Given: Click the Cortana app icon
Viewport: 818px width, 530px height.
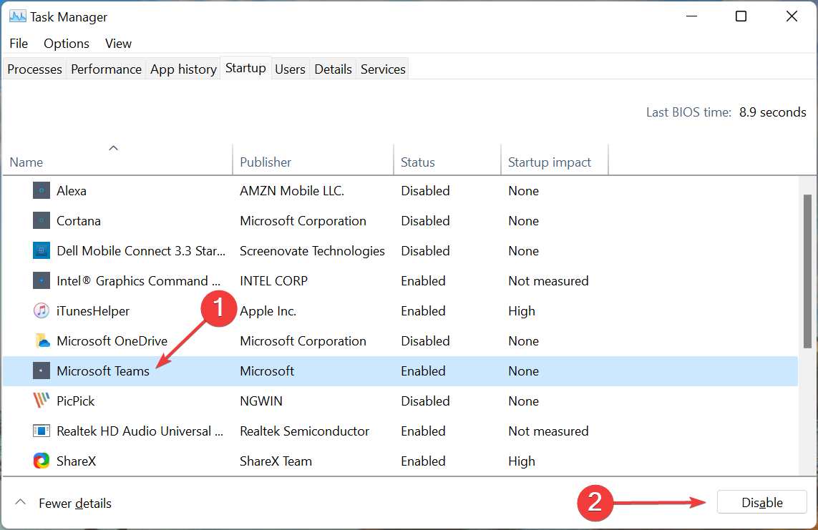Looking at the screenshot, I should point(42,221).
